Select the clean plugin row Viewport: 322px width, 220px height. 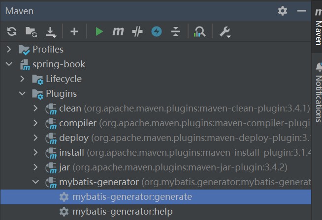[156, 109]
